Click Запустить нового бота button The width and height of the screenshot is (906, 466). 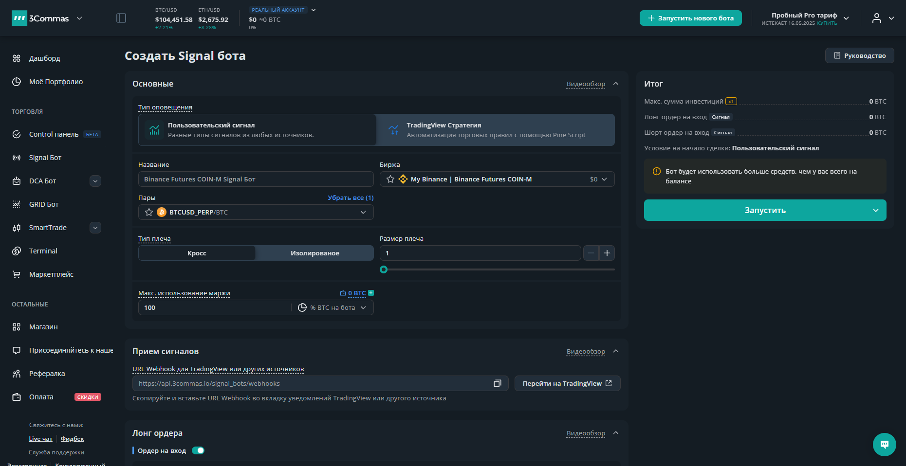tap(691, 18)
